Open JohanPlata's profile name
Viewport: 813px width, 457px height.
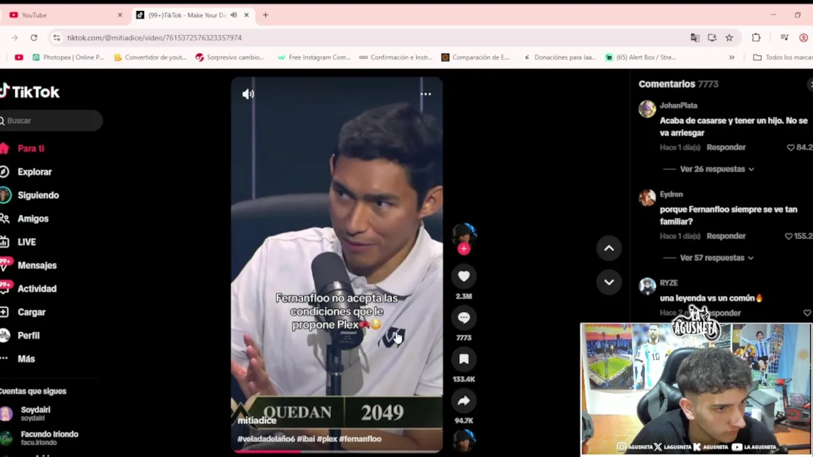coord(678,106)
